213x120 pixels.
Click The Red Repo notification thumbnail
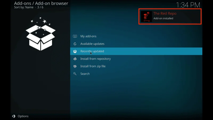(x=146, y=17)
